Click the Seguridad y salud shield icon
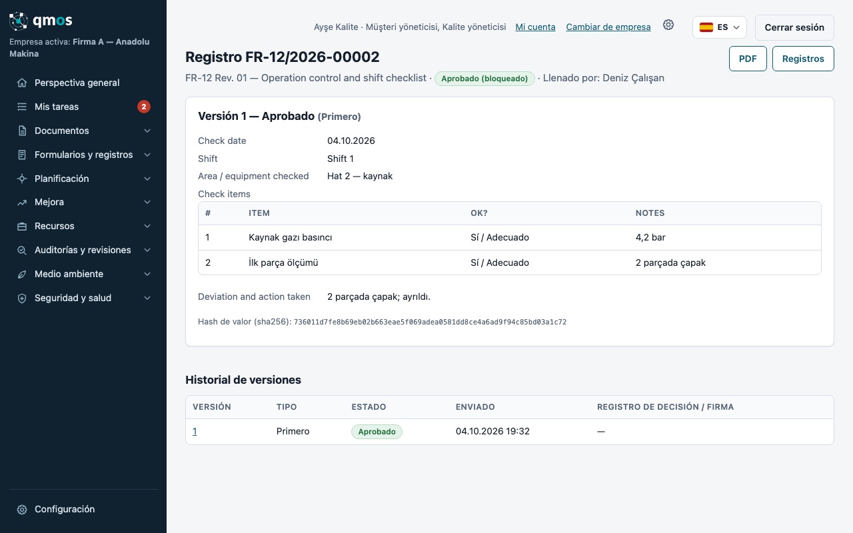This screenshot has height=533, width=853. 22,298
